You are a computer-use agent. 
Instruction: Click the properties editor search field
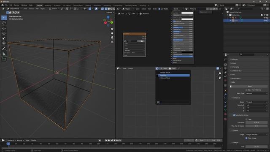point(247,54)
